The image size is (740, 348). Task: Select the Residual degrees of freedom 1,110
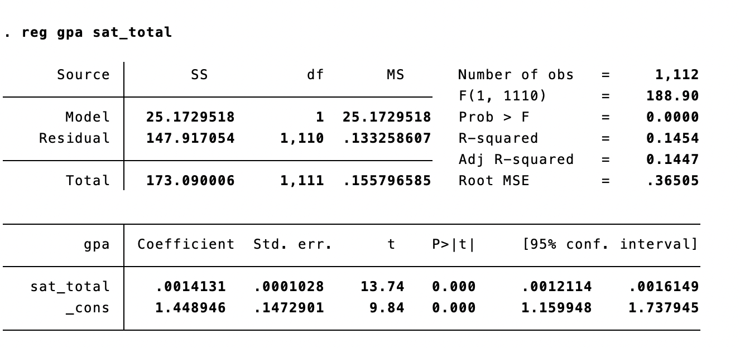[302, 138]
